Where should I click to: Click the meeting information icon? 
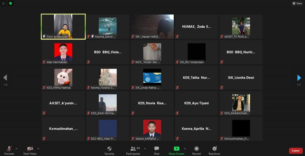coord(4,3)
